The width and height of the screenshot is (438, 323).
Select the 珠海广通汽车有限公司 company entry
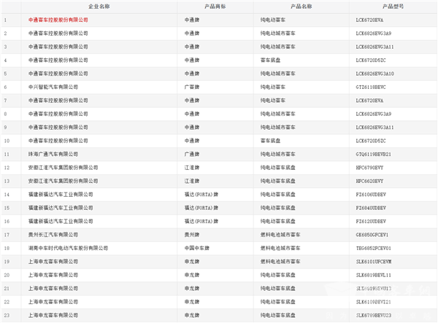pyautogui.click(x=53, y=155)
